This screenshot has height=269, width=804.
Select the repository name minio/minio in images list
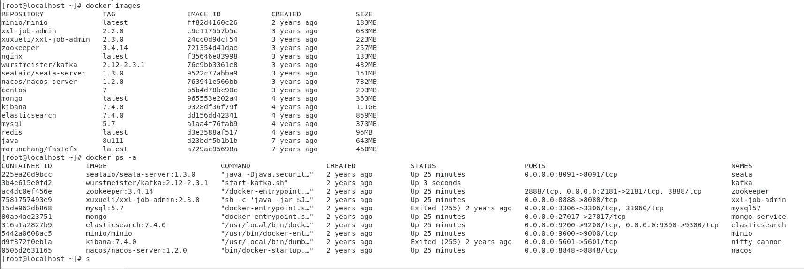pos(24,22)
